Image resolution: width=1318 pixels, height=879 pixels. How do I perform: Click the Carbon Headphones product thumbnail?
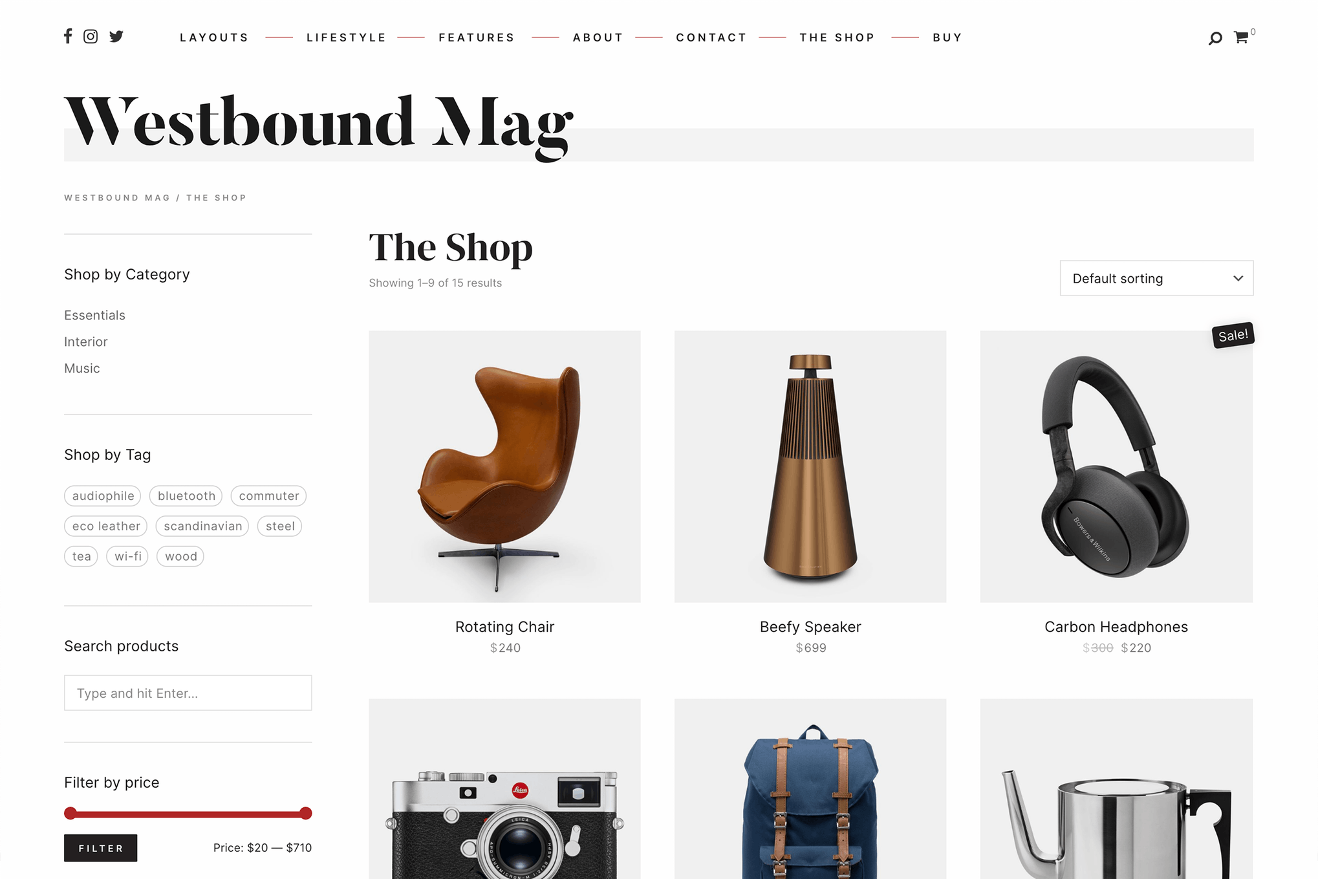[x=1116, y=466]
